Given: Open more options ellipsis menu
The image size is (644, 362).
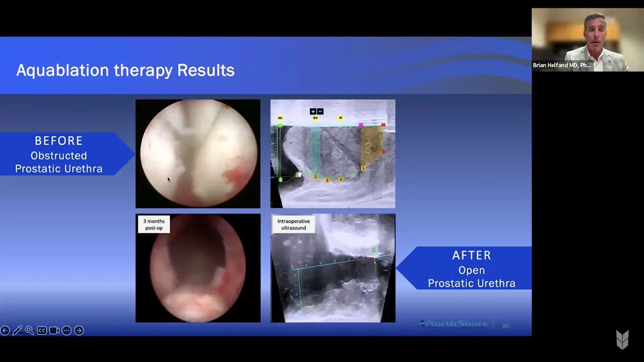Looking at the screenshot, I should pyautogui.click(x=66, y=330).
